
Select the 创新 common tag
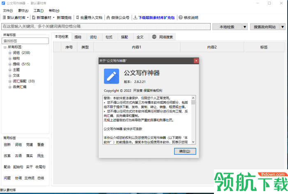coord(7,145)
